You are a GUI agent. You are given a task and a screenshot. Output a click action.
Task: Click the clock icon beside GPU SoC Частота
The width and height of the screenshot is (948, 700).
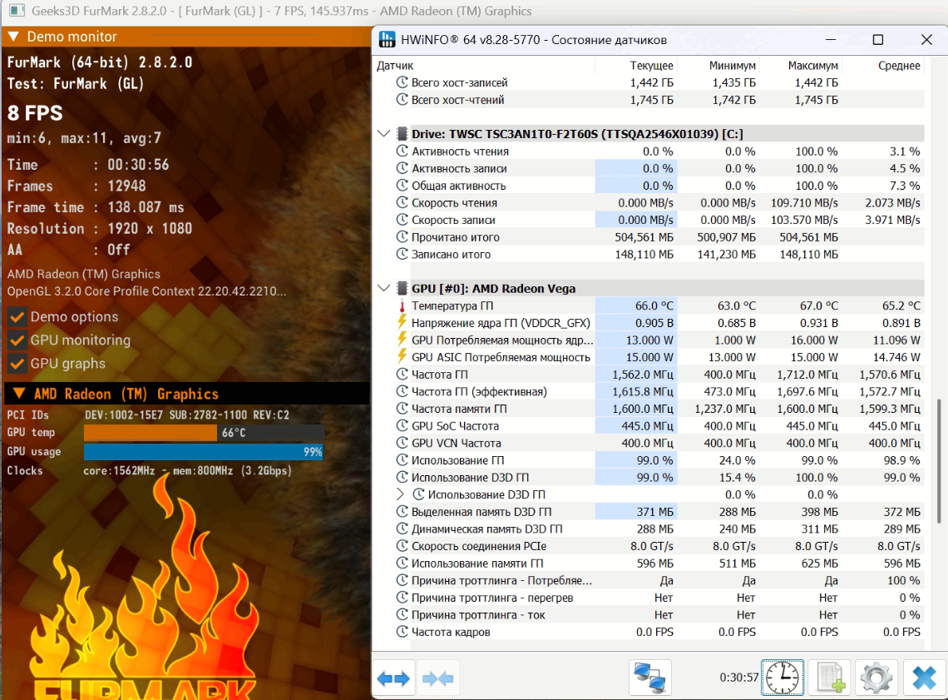(x=402, y=426)
